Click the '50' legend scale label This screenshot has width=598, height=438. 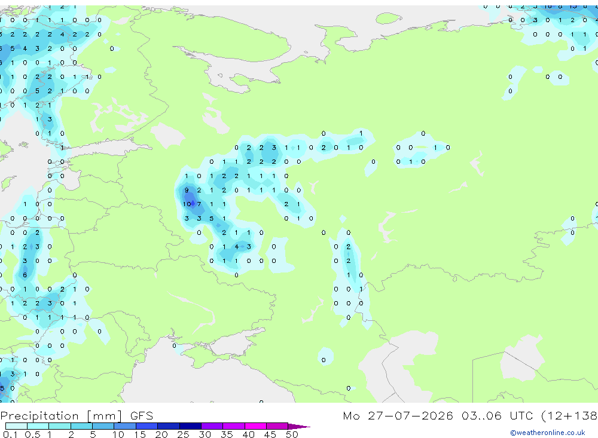point(292,434)
